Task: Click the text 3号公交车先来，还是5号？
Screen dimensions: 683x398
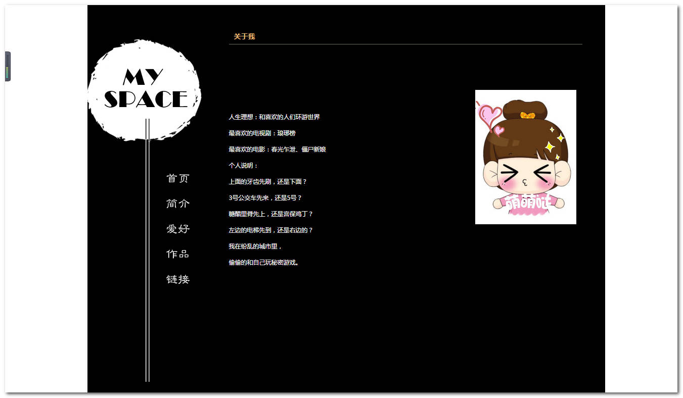Action: click(x=265, y=198)
